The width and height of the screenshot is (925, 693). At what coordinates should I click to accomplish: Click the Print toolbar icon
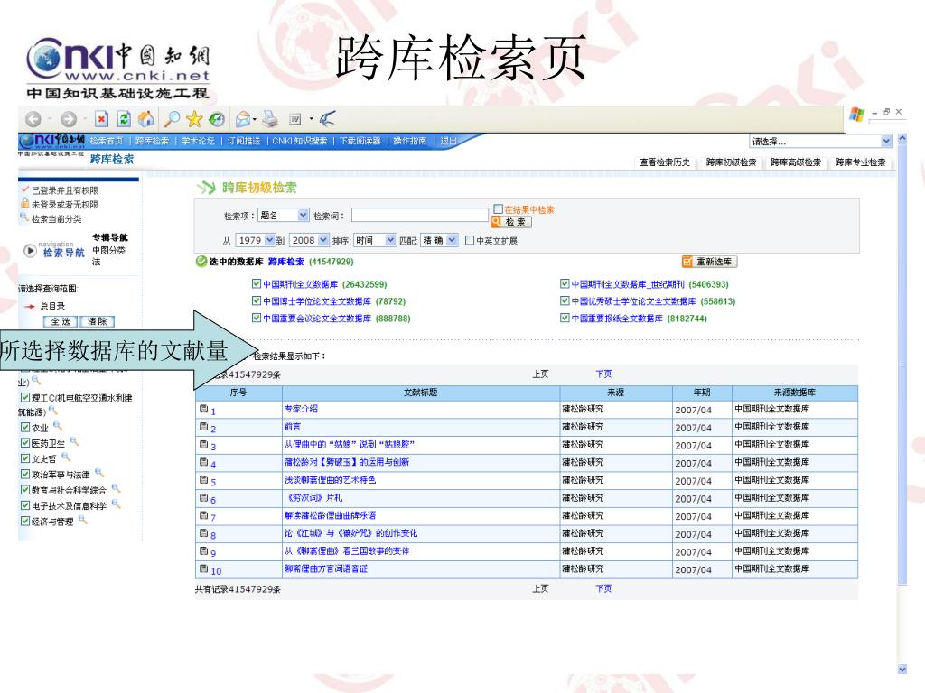270,119
